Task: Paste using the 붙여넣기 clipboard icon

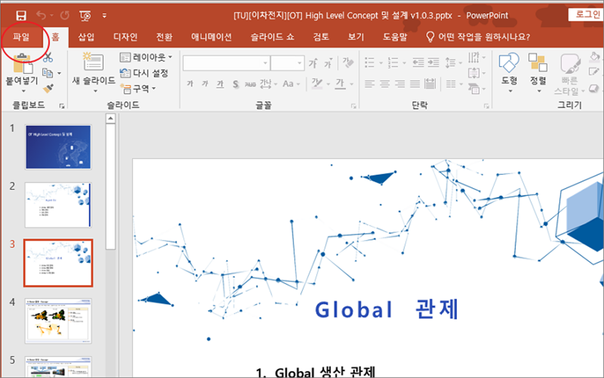Action: [22, 65]
